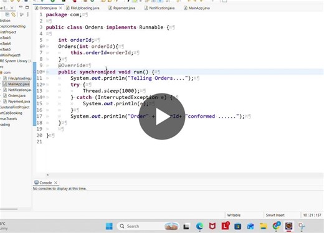Collapse the Orders constructor at line 6

pyautogui.click(x=44, y=46)
